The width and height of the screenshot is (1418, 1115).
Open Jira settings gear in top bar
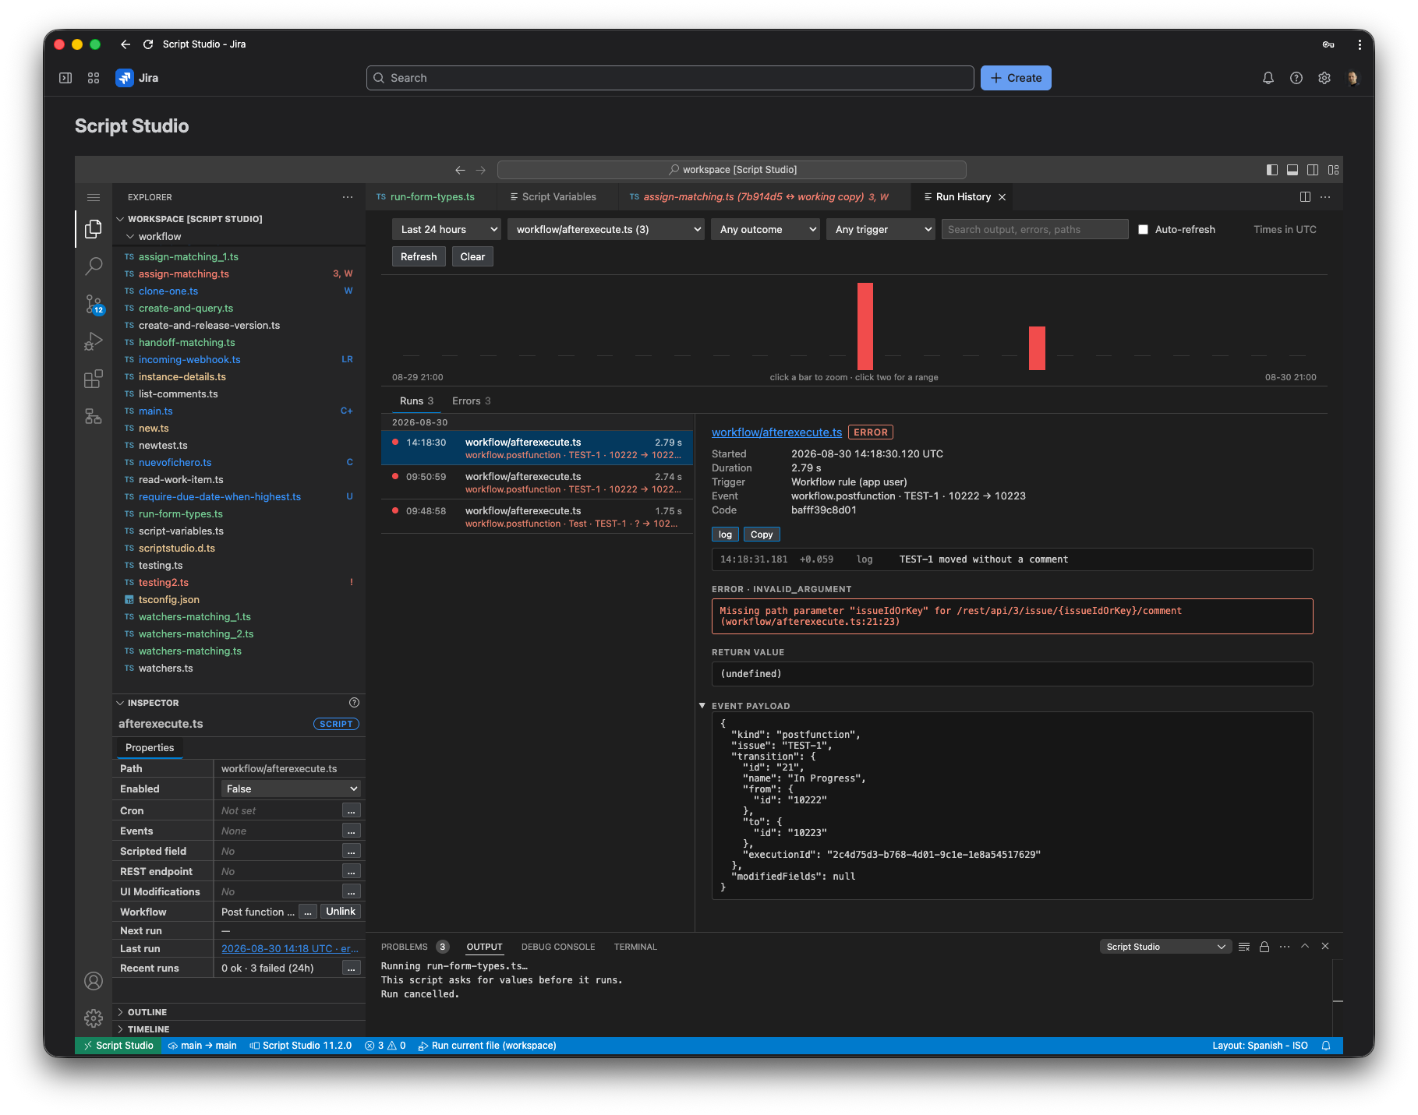click(1324, 78)
